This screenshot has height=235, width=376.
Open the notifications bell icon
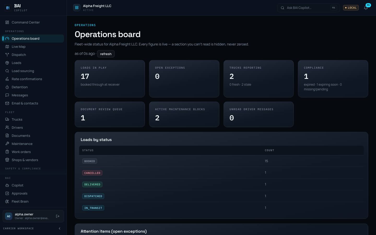tap(366, 8)
